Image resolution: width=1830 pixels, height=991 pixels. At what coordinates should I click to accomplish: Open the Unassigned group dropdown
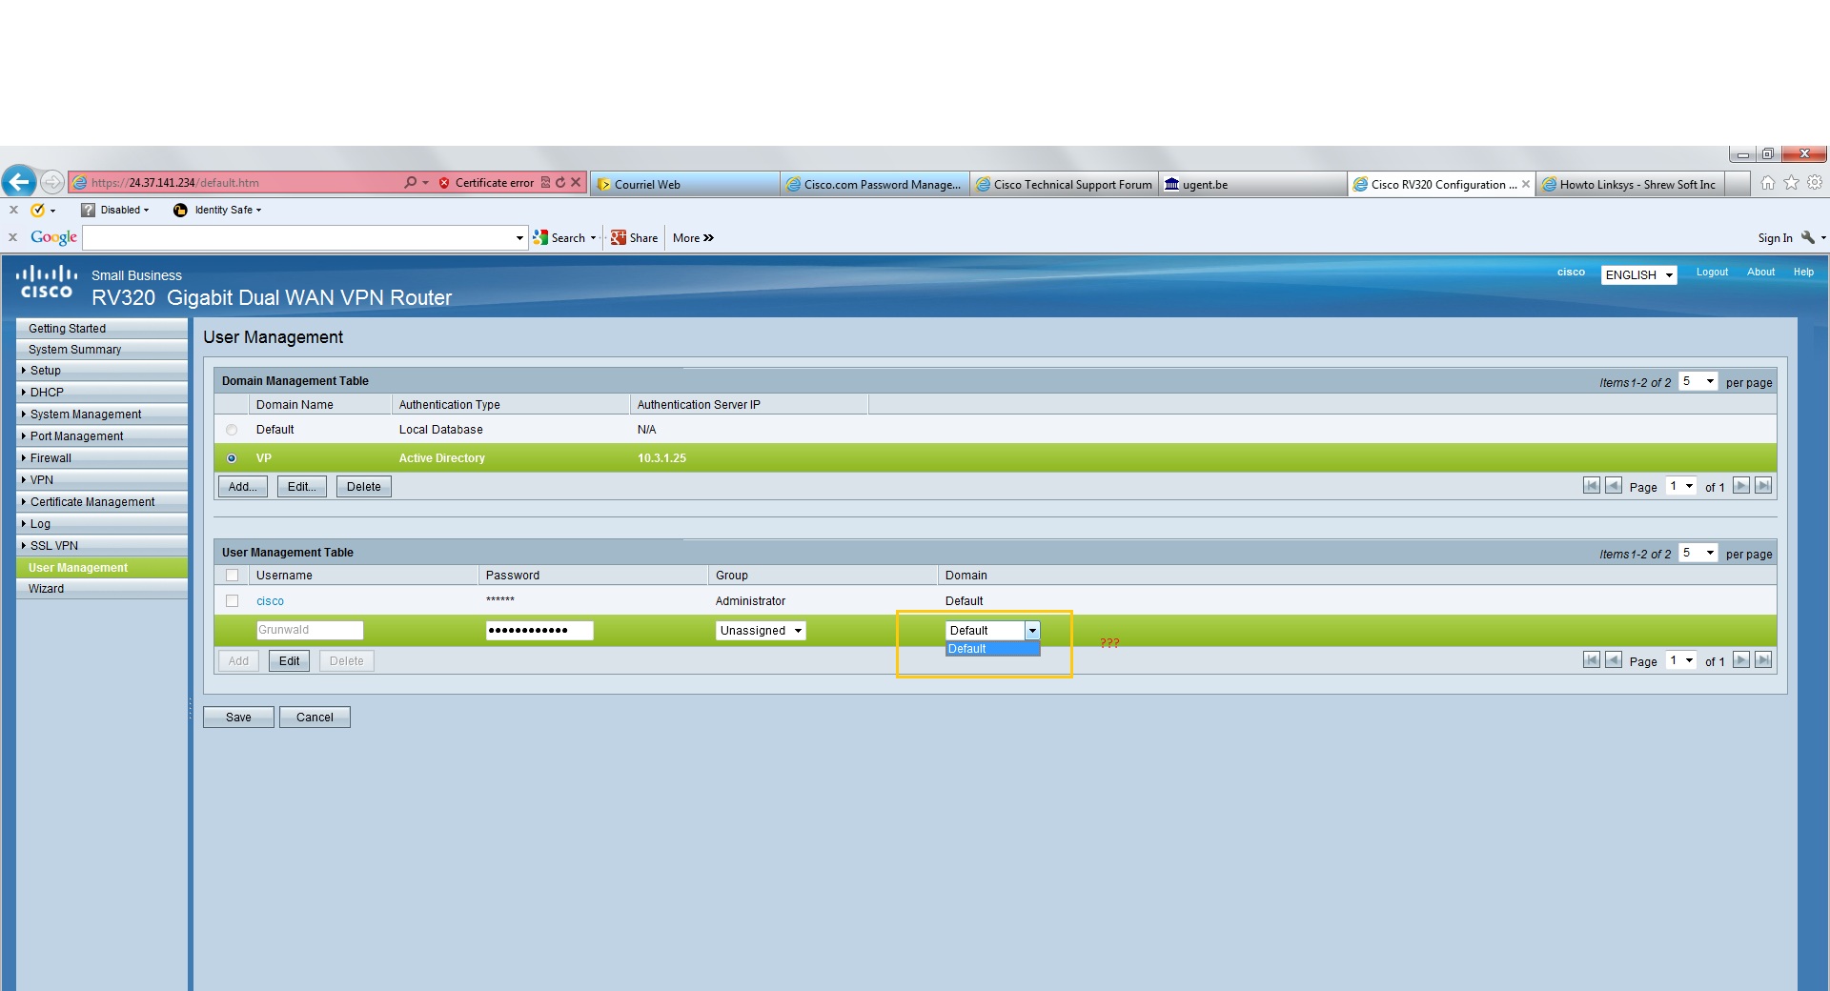[761, 631]
